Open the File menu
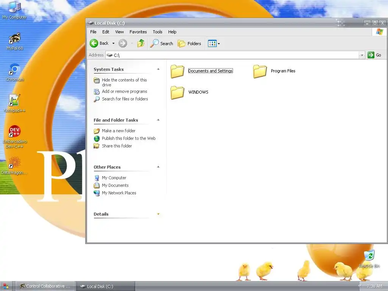The height and width of the screenshot is (291, 388). [93, 32]
